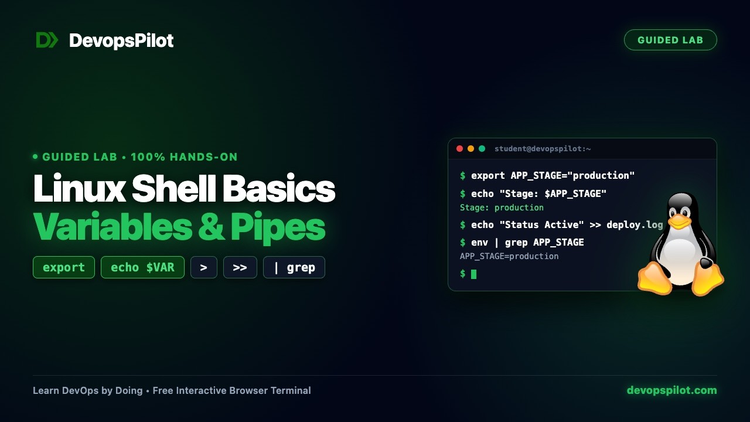Click the 'Learn DevOps by Doing' footer text
The height and width of the screenshot is (422, 750).
point(88,390)
